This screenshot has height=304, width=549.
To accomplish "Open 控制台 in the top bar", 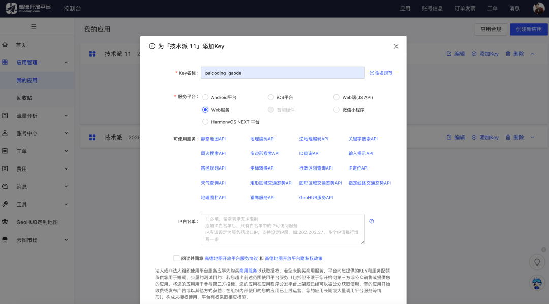I will [73, 9].
